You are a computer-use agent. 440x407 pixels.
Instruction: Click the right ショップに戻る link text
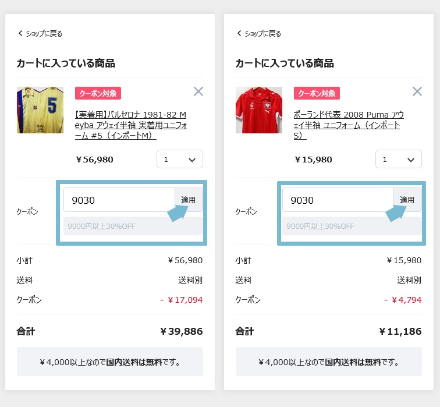pyautogui.click(x=262, y=34)
